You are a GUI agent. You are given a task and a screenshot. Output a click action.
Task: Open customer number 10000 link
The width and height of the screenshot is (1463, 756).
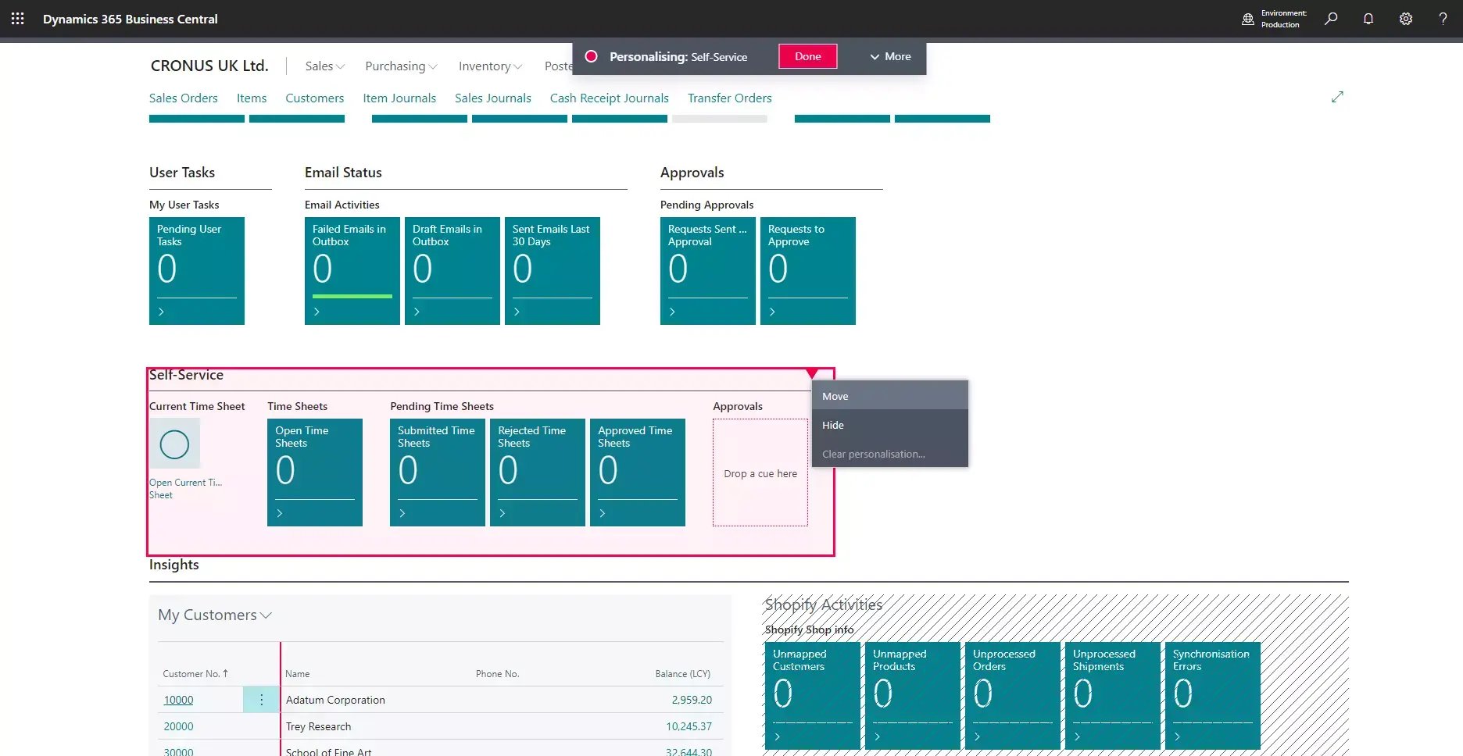pyautogui.click(x=178, y=700)
